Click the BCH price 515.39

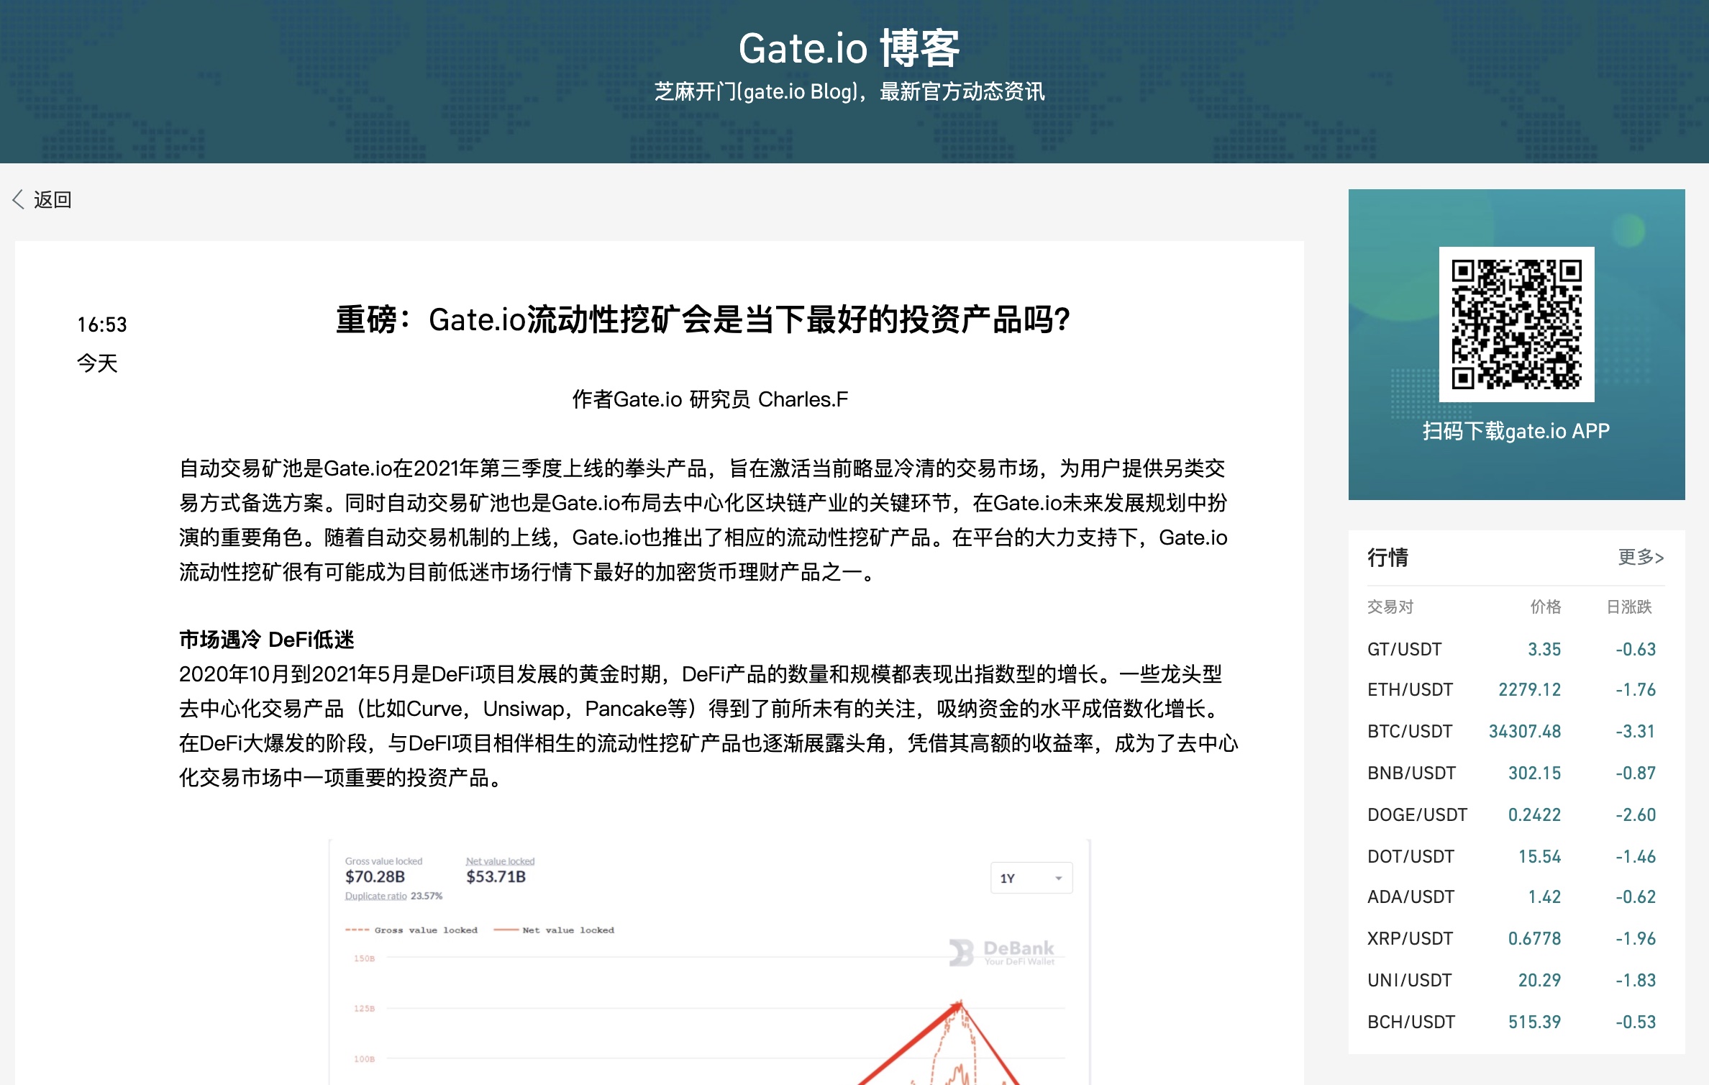[1534, 1022]
